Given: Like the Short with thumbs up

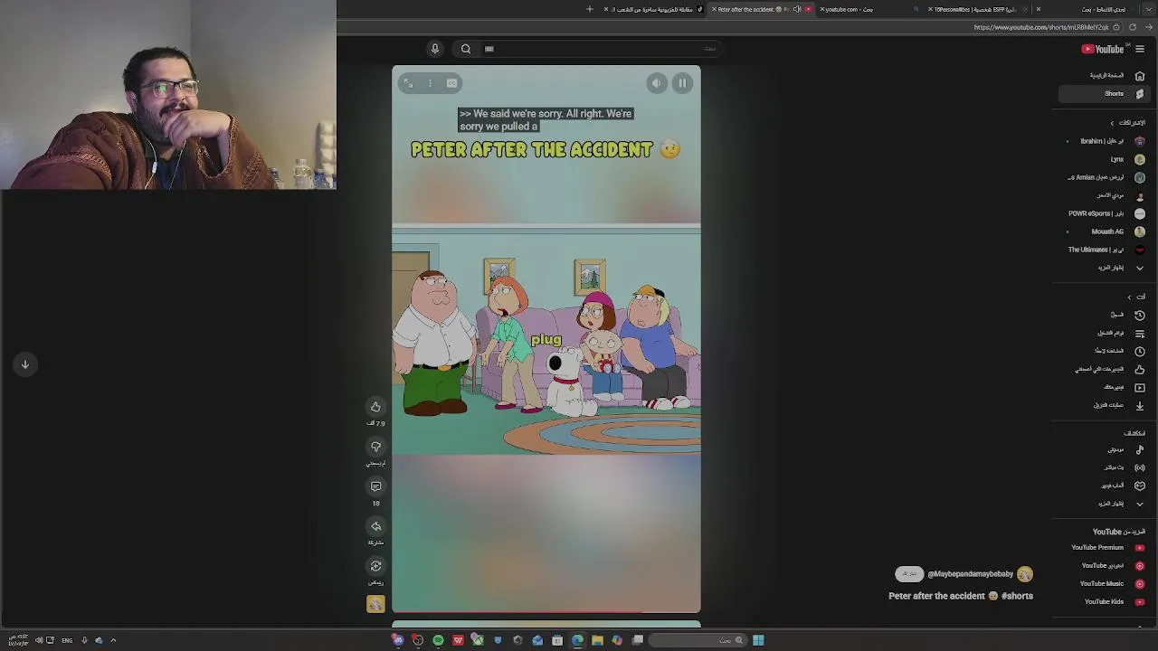Looking at the screenshot, I should (375, 407).
